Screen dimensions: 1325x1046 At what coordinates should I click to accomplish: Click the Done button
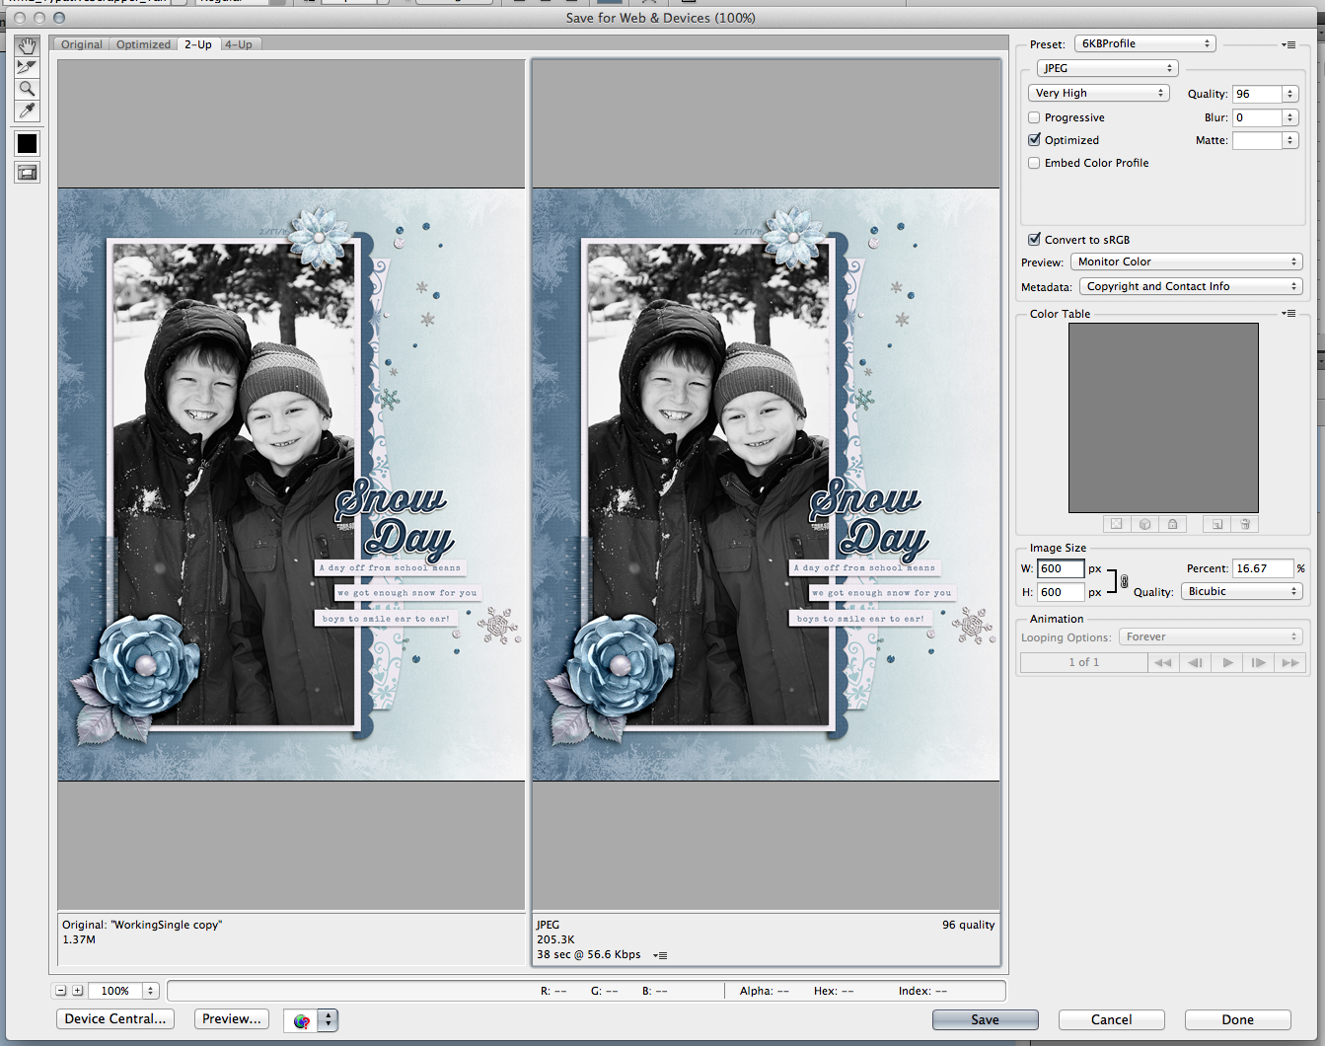1237,1019
